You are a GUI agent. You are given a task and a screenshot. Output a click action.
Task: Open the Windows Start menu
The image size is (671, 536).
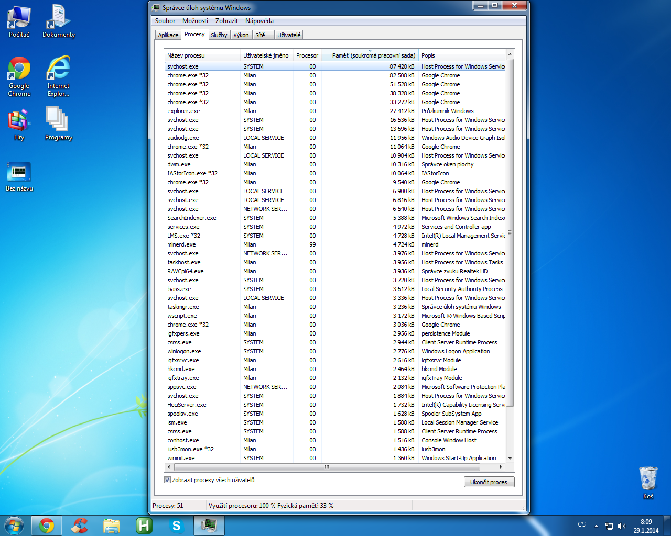click(14, 526)
